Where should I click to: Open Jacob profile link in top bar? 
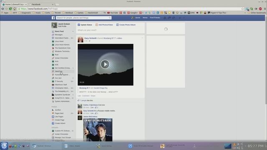(136, 17)
